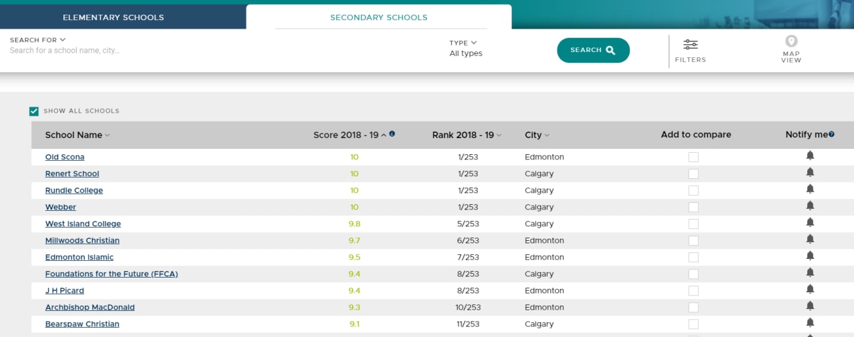This screenshot has height=337, width=854.
Task: Click notify bell for Archbishop MacDonald
Action: tap(810, 306)
